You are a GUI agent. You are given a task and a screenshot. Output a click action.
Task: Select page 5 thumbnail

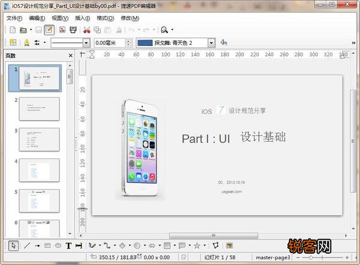coord(39,201)
